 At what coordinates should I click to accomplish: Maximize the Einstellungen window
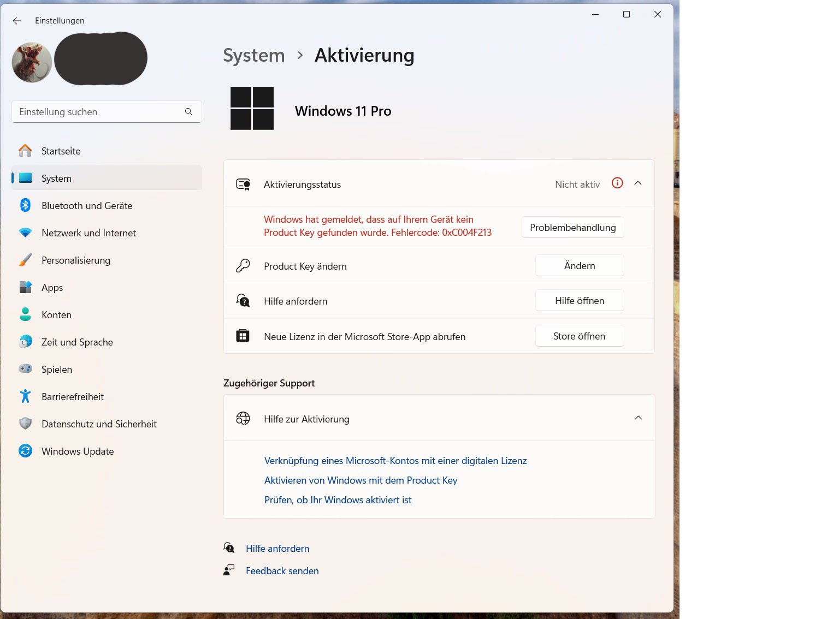tap(627, 15)
